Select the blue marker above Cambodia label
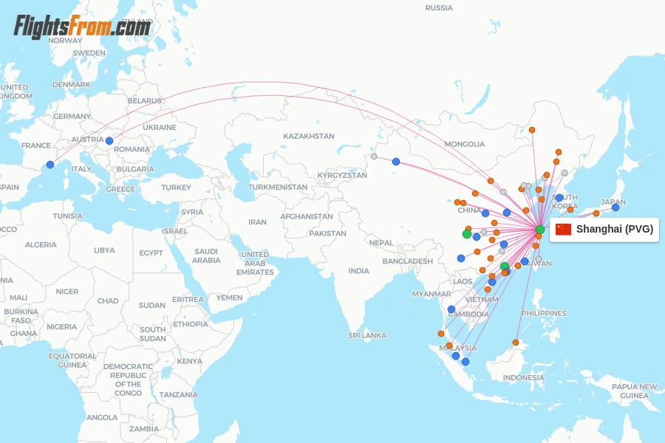This screenshot has height=443, width=665. pyautogui.click(x=451, y=309)
